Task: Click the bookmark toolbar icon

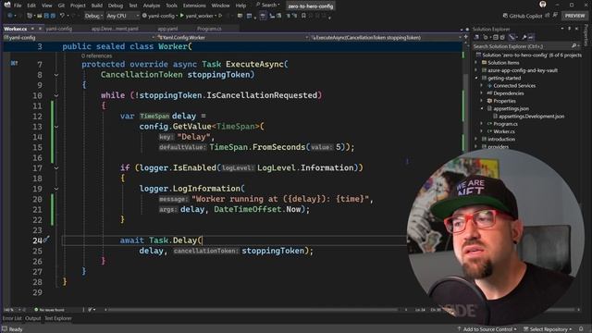Action: point(303,16)
